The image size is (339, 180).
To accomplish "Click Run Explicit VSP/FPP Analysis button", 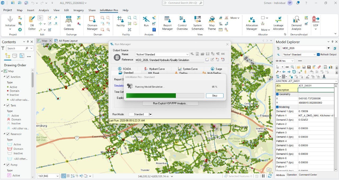I will click(170, 103).
